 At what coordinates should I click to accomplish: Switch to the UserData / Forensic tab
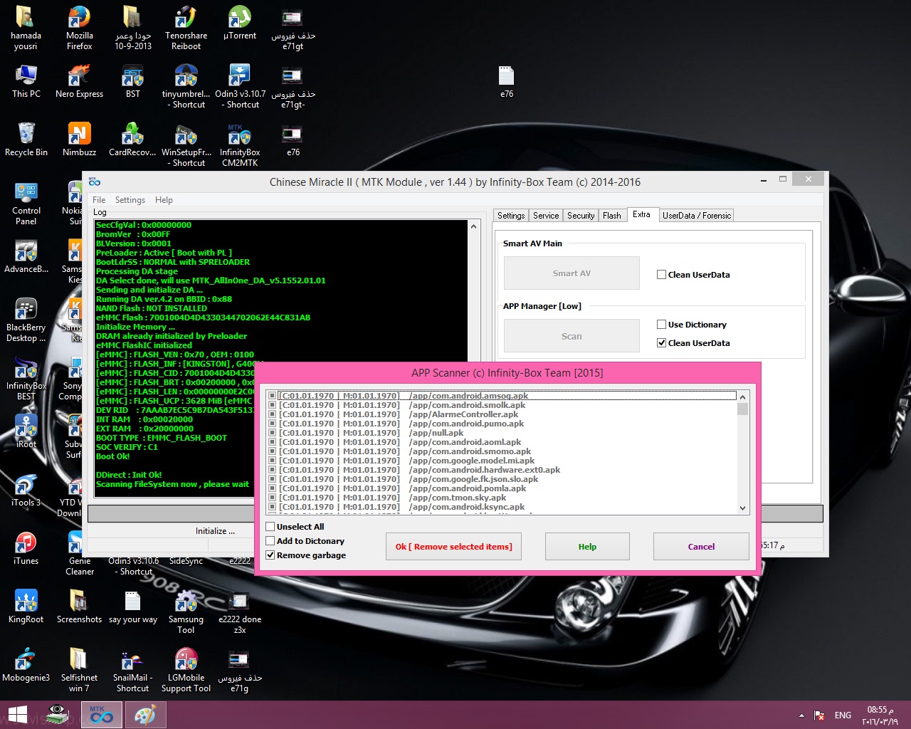[x=697, y=216]
